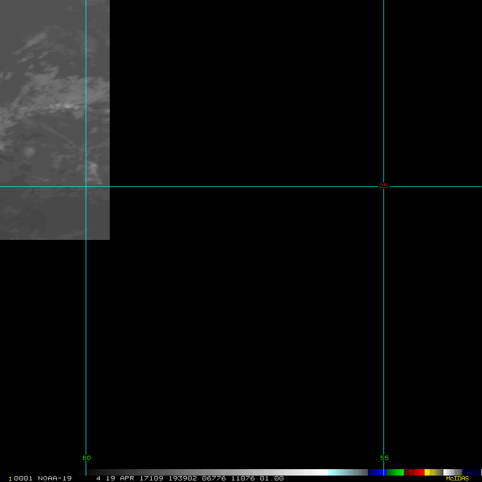Click the dark navy segment of the color bar
Viewport: 482px width, 482px height.
point(471,472)
